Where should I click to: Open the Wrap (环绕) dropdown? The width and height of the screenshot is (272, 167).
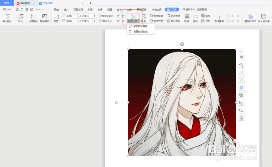187,18
